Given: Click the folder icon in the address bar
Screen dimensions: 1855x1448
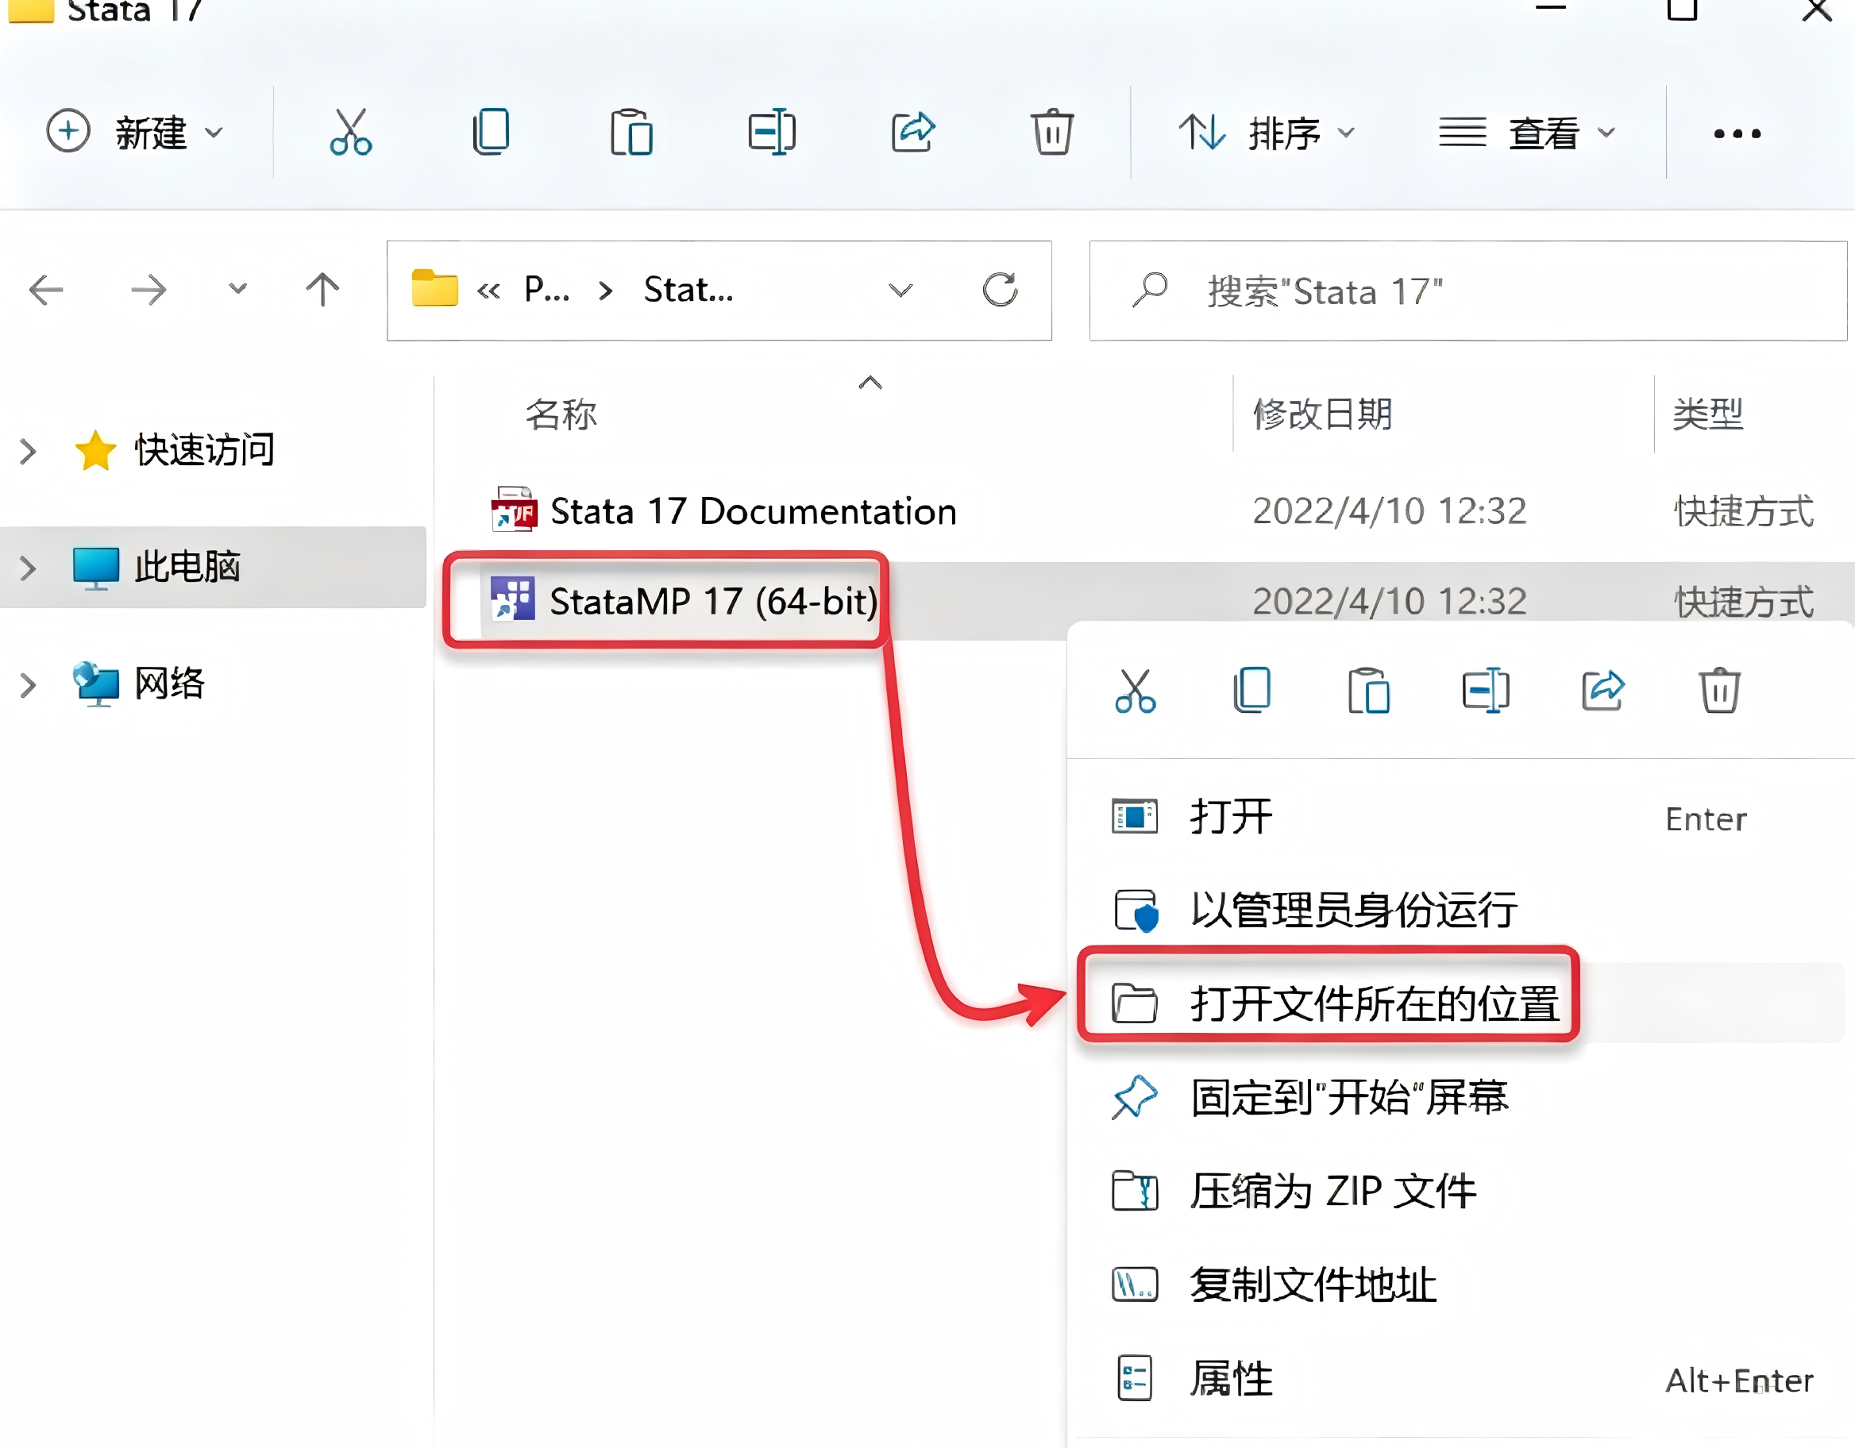Looking at the screenshot, I should point(434,288).
